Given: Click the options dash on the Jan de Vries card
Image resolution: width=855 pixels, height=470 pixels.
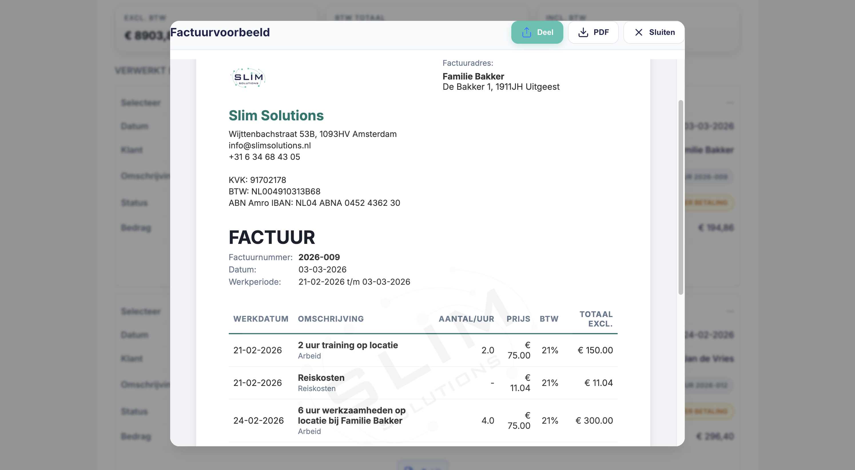Looking at the screenshot, I should (730, 311).
